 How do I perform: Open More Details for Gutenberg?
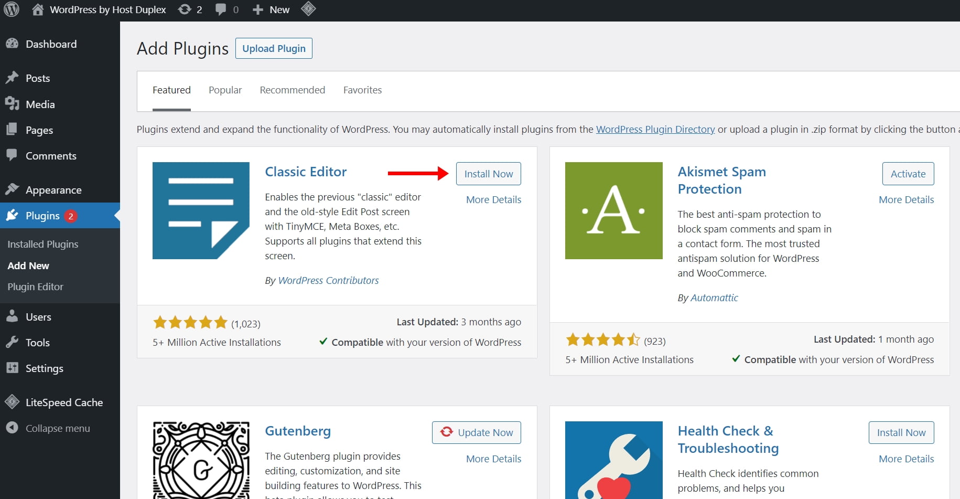(x=494, y=459)
